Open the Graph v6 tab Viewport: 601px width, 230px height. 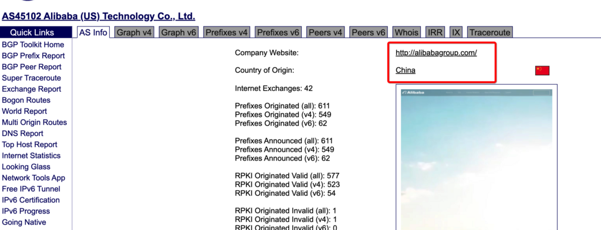coord(178,33)
